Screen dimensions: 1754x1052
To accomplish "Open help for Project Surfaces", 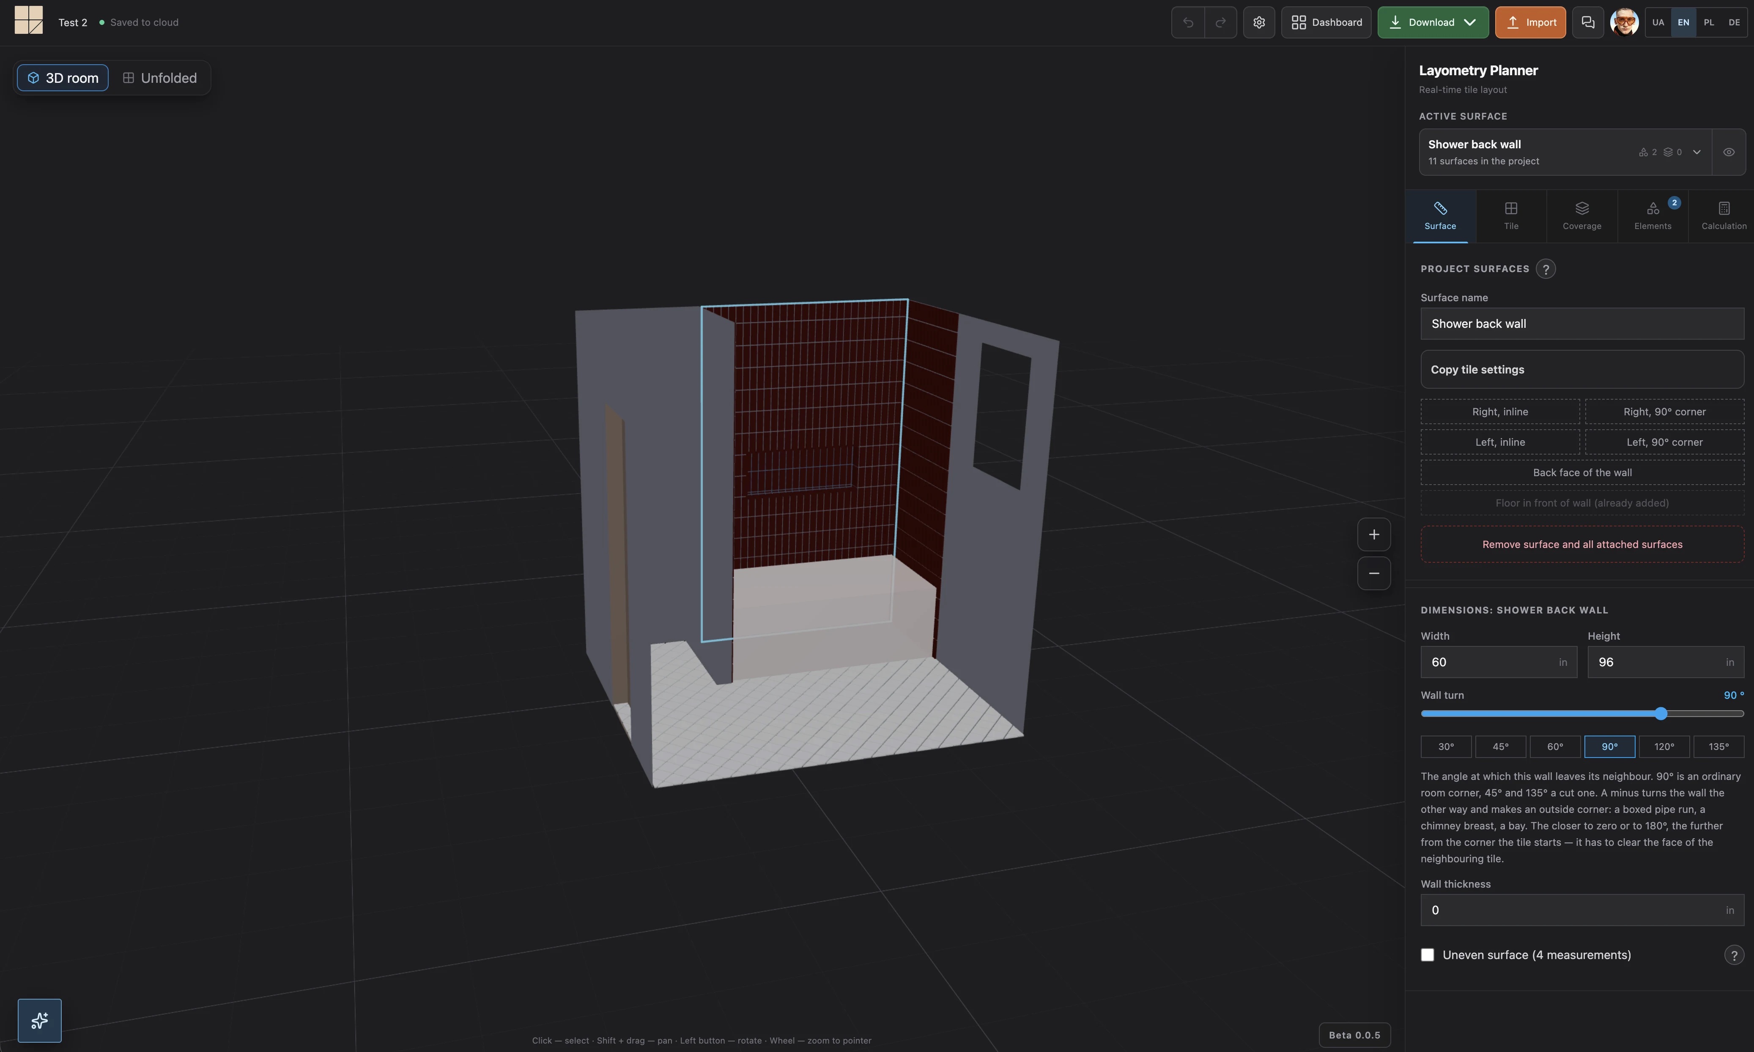I will [x=1546, y=270].
